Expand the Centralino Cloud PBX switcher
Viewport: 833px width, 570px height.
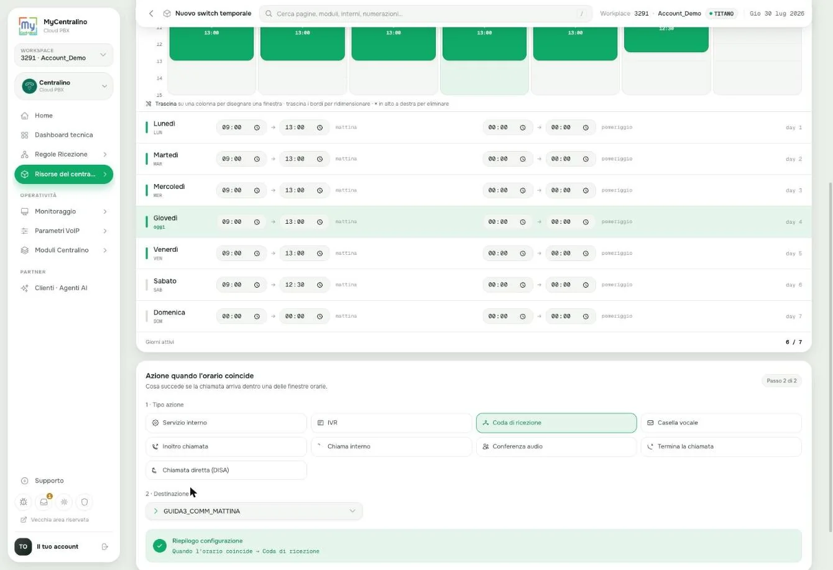[63, 86]
